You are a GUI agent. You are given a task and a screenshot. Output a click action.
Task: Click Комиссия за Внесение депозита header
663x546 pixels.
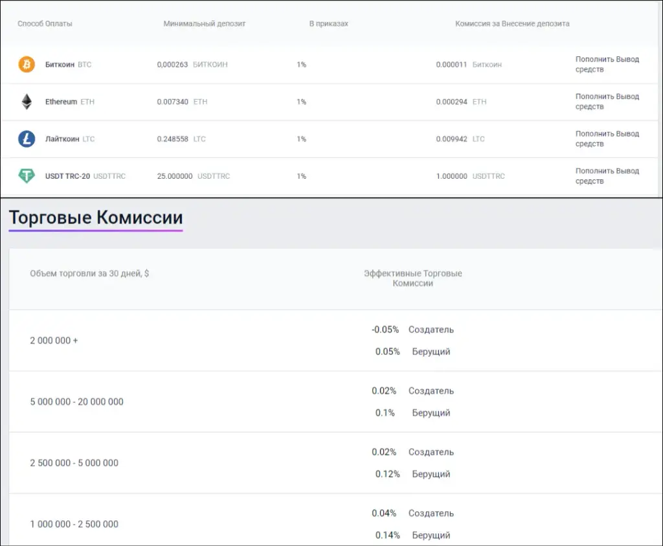coord(512,24)
